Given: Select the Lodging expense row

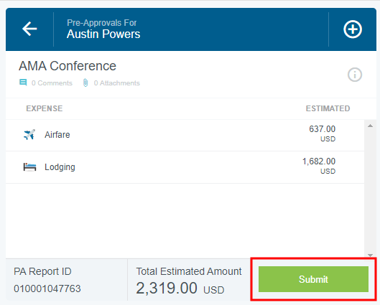Looking at the screenshot, I should 185,167.
